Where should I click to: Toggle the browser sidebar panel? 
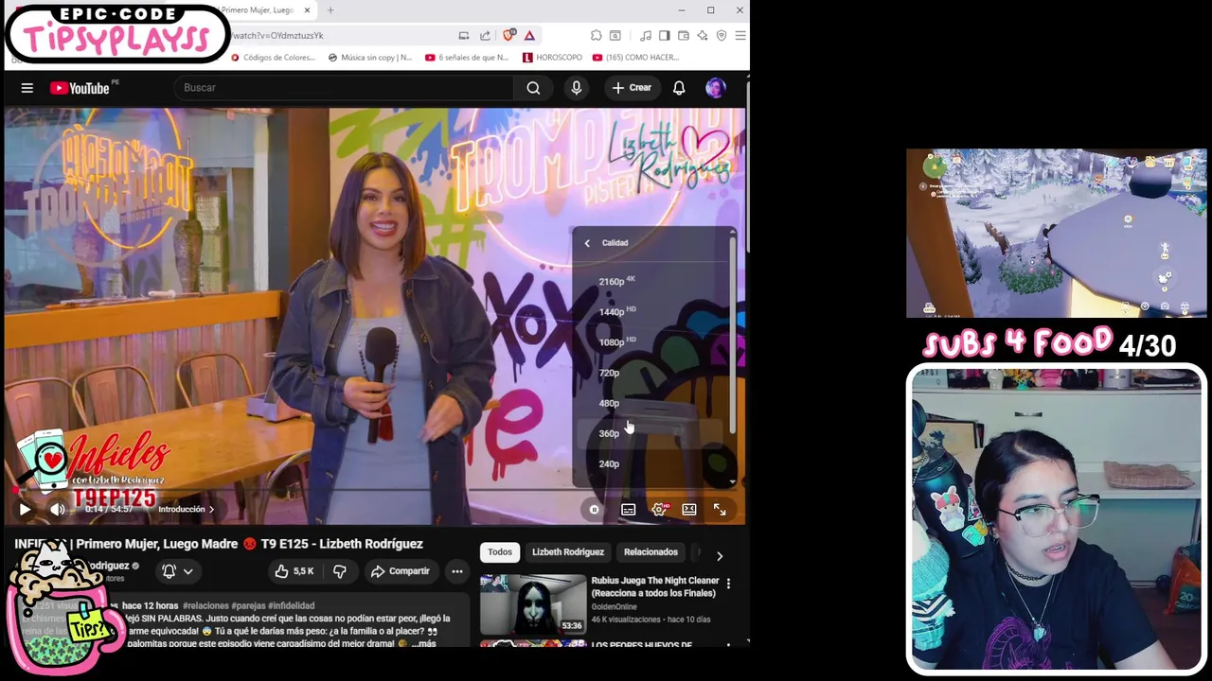coord(664,36)
